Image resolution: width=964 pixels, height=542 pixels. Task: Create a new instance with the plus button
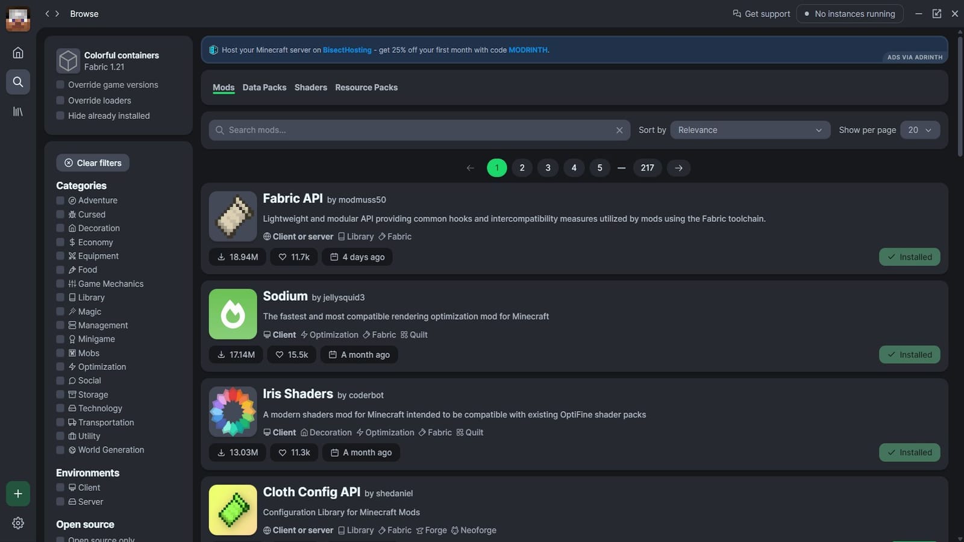point(18,493)
